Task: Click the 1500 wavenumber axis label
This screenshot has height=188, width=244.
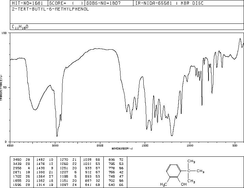Action: pyautogui.click(x=145, y=146)
